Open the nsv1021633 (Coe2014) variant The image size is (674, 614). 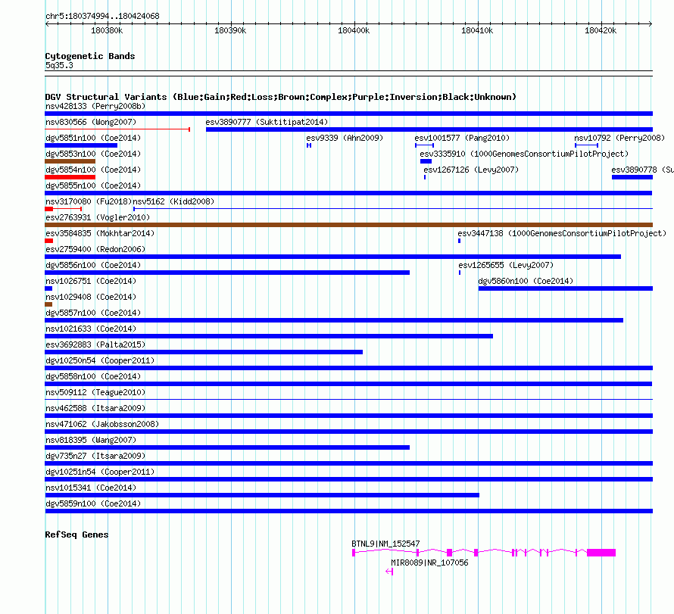[x=269, y=336]
